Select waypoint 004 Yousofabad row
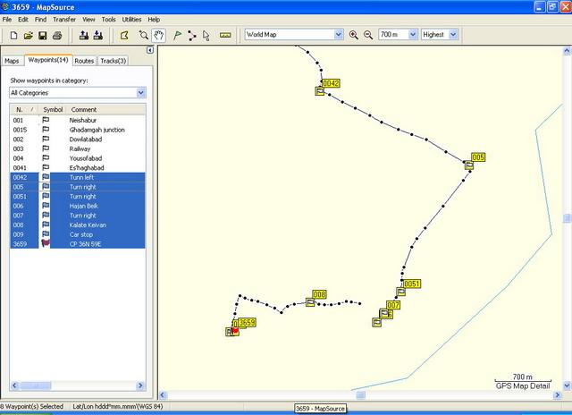 (78, 158)
